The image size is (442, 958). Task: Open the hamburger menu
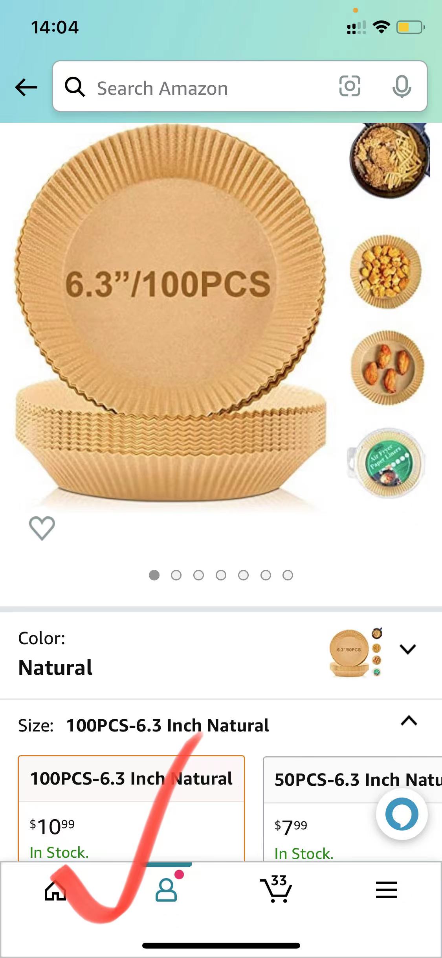387,890
